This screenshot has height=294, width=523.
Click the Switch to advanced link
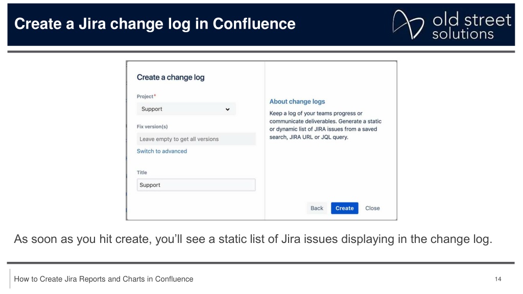click(162, 151)
